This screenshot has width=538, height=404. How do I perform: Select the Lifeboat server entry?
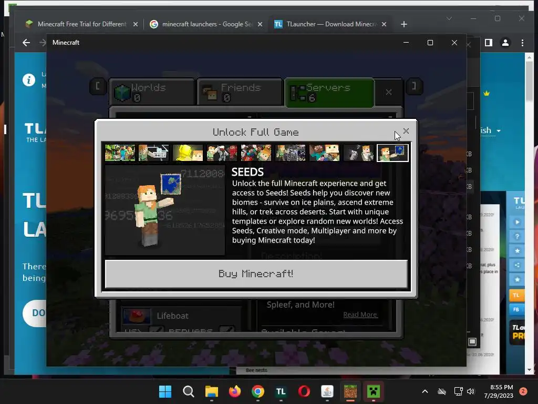181,316
